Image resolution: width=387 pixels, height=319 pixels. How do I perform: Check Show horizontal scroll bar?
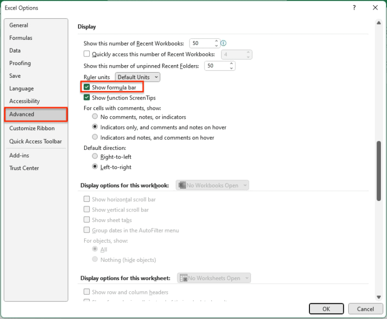(x=87, y=199)
